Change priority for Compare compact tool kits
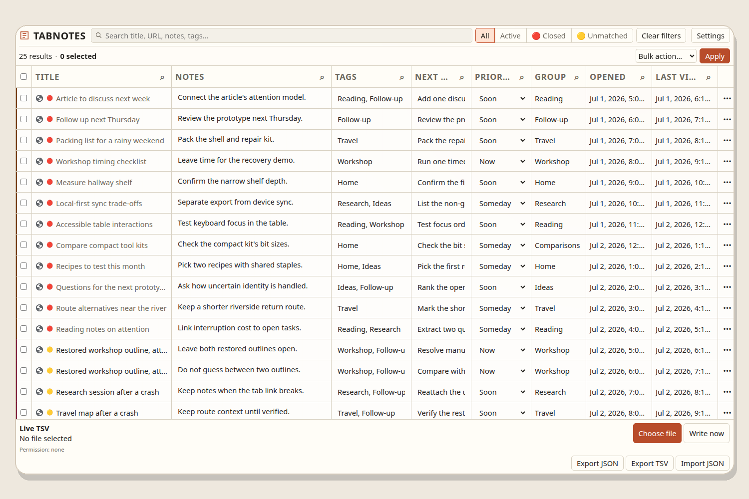The width and height of the screenshot is (749, 499). pos(501,246)
